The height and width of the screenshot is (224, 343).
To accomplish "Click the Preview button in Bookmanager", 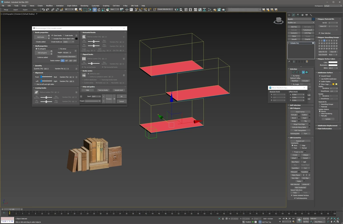I will pyautogui.click(x=109, y=99).
